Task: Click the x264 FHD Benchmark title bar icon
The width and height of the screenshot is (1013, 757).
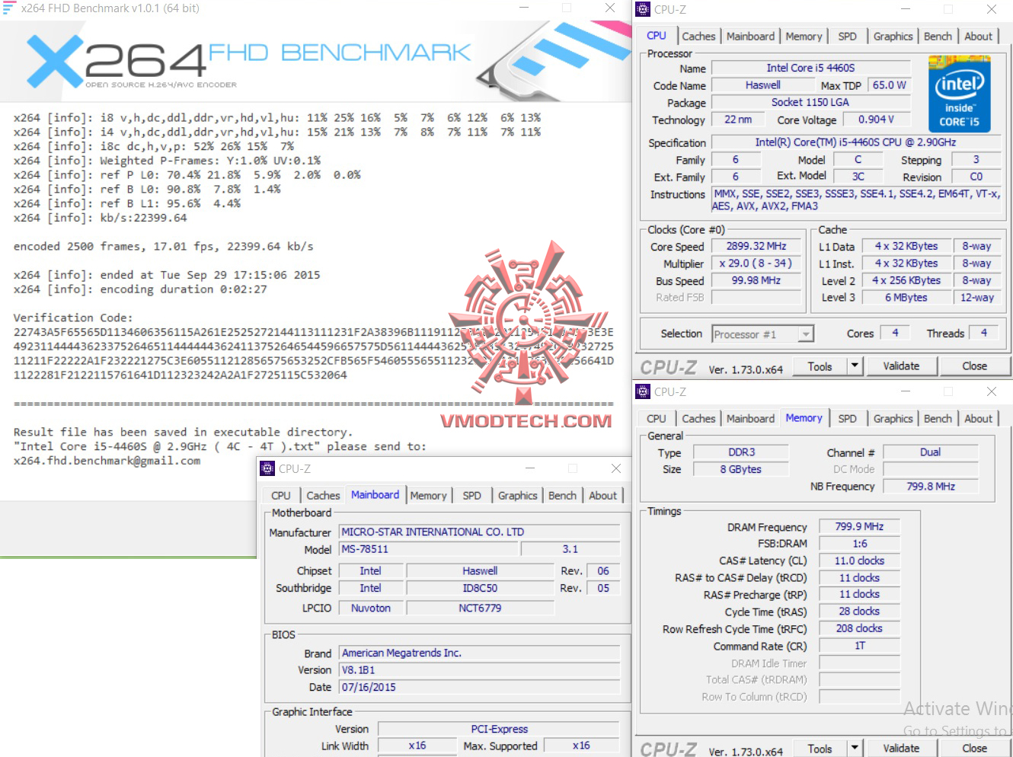Action: point(9,8)
